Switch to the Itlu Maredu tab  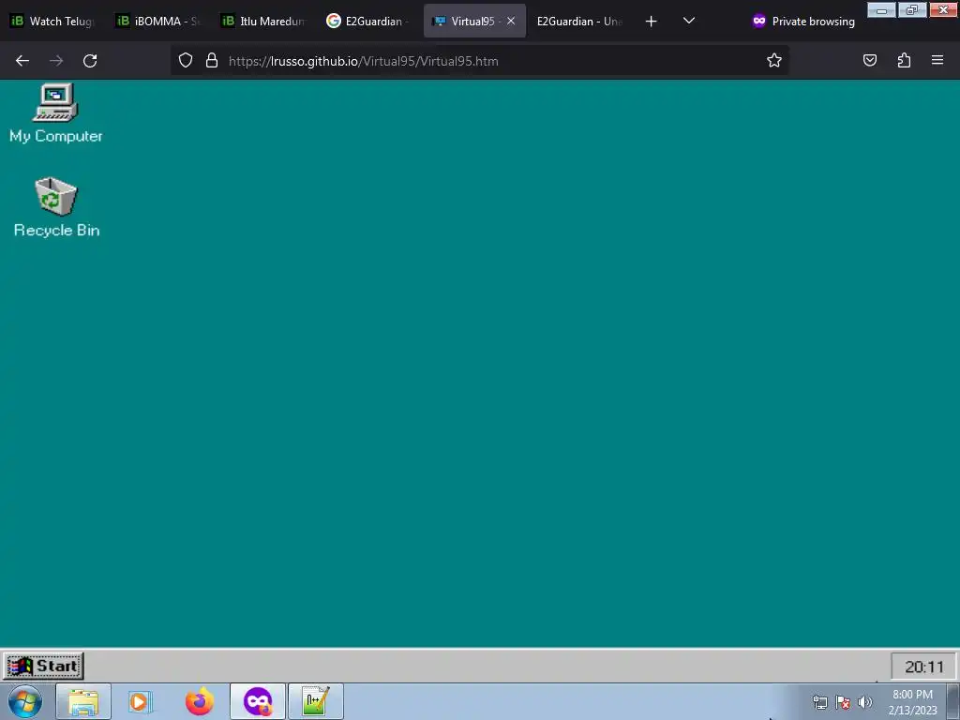pyautogui.click(x=263, y=21)
